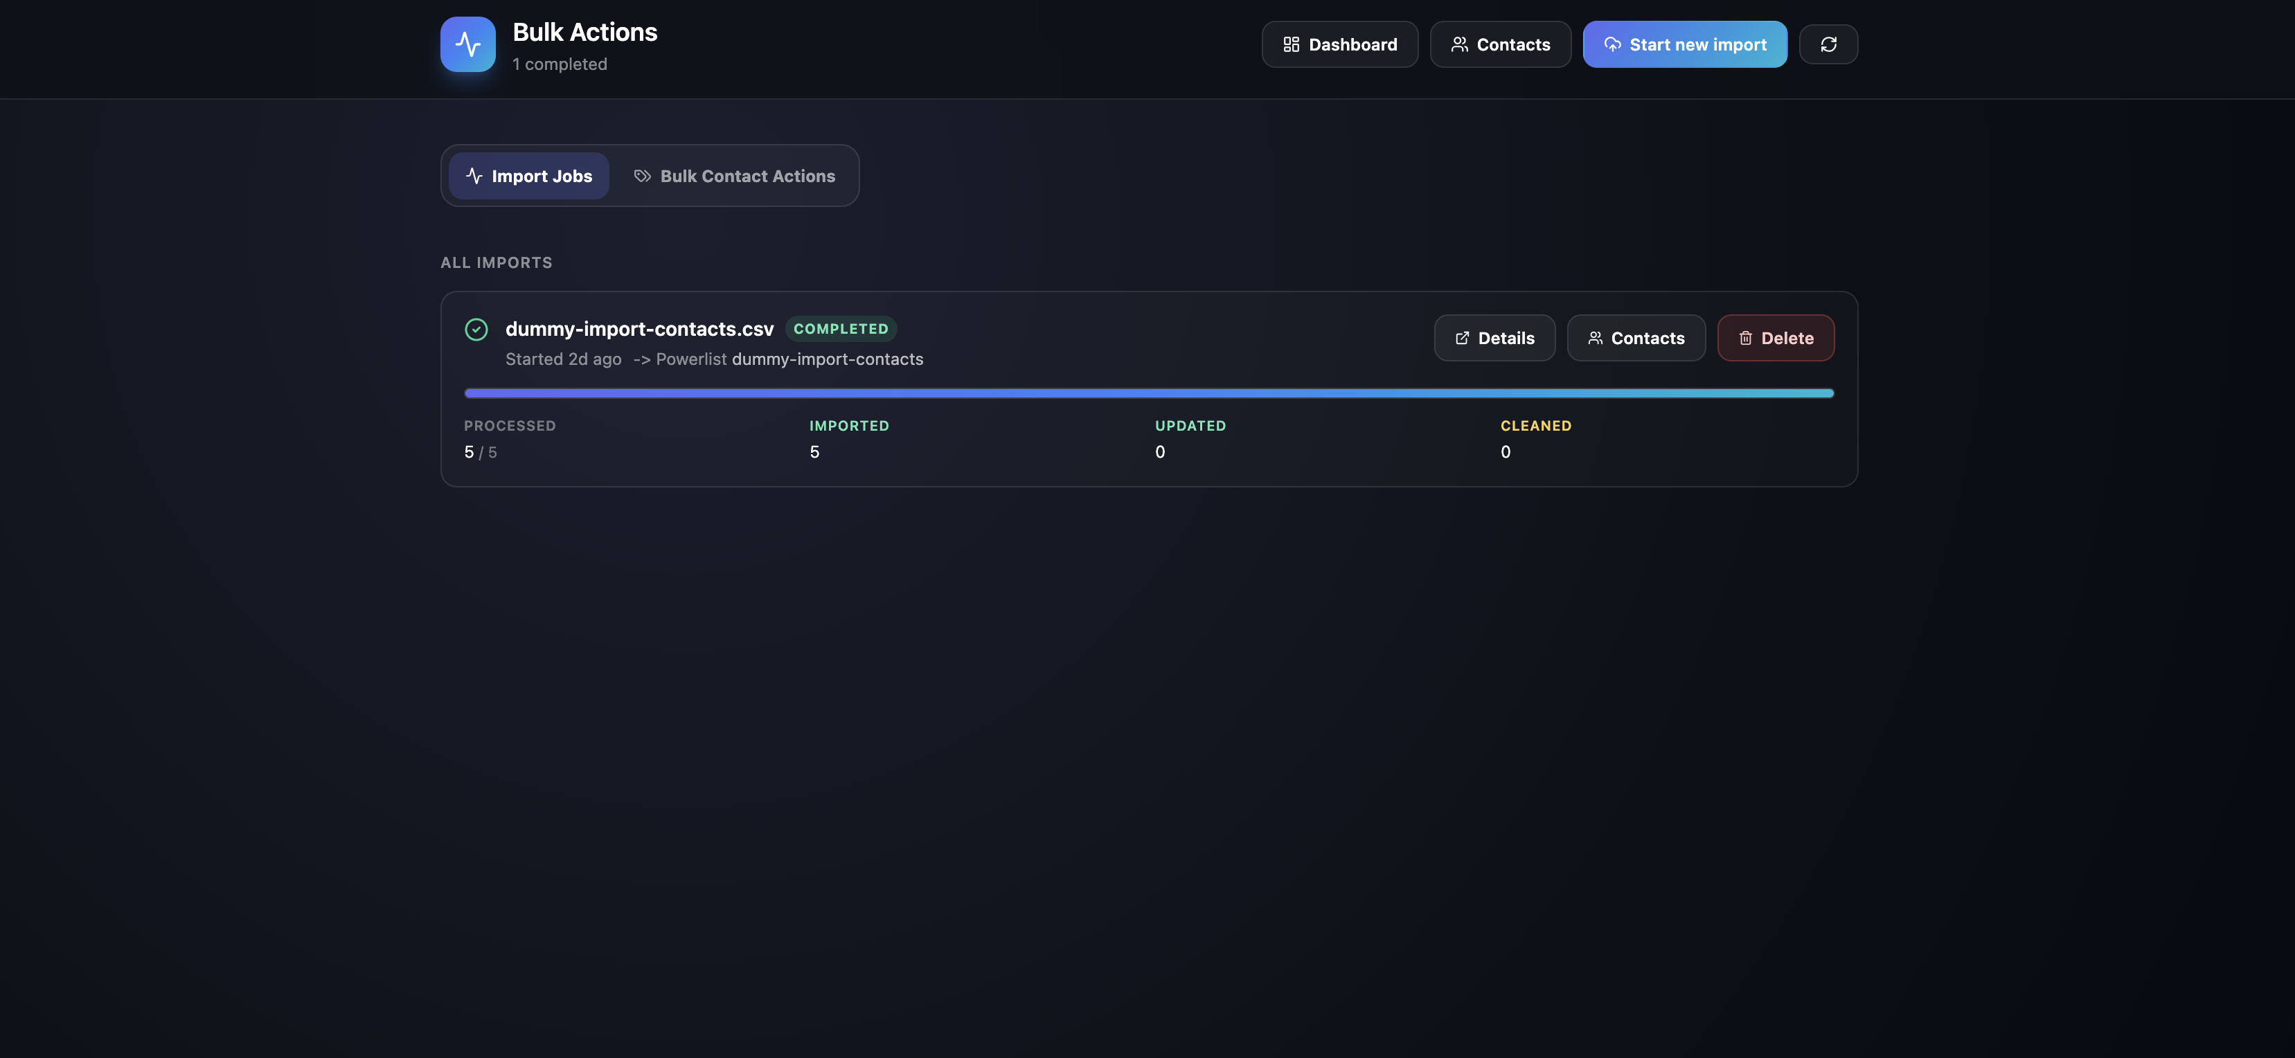This screenshot has height=1058, width=2295.
Task: View Contacts for the dummy-import-contacts.csv import
Action: click(x=1636, y=339)
